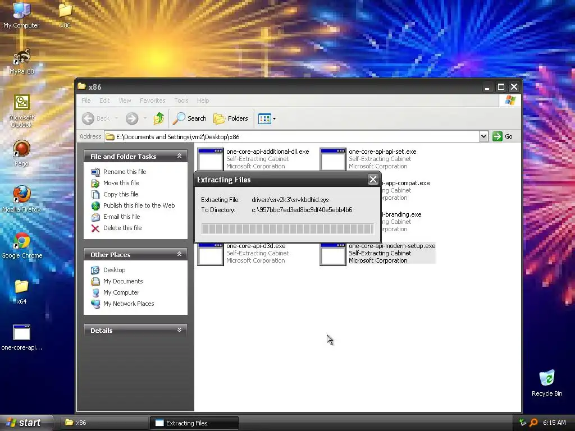Click E-mail this file
This screenshot has width=575, height=431.
pos(116,217)
